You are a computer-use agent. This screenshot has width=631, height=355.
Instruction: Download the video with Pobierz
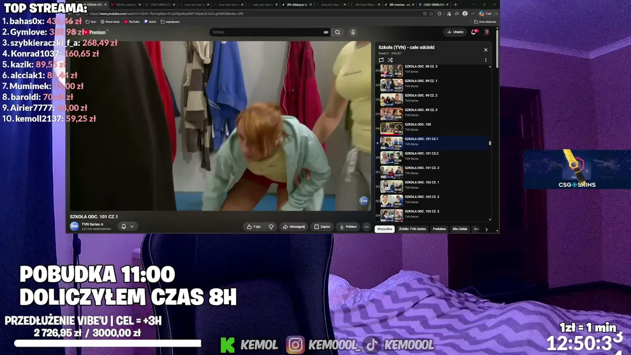(348, 227)
